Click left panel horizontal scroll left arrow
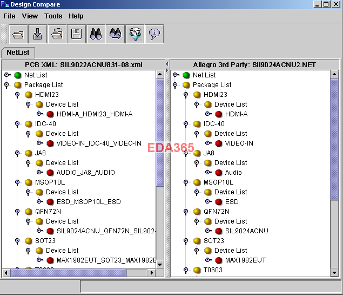 6,273
